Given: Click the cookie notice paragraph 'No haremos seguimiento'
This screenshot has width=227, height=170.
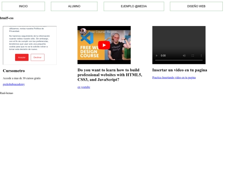Looking at the screenshot, I should coord(29,42).
